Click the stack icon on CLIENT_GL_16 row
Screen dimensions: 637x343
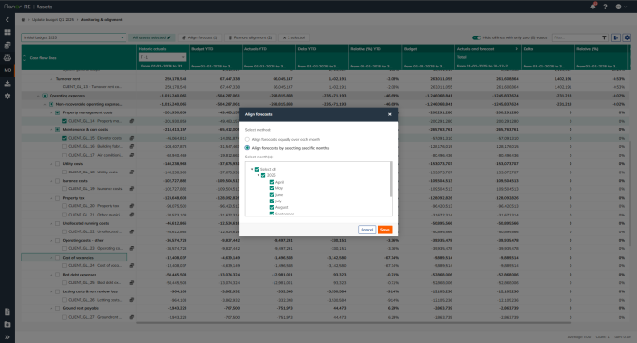tap(132, 147)
